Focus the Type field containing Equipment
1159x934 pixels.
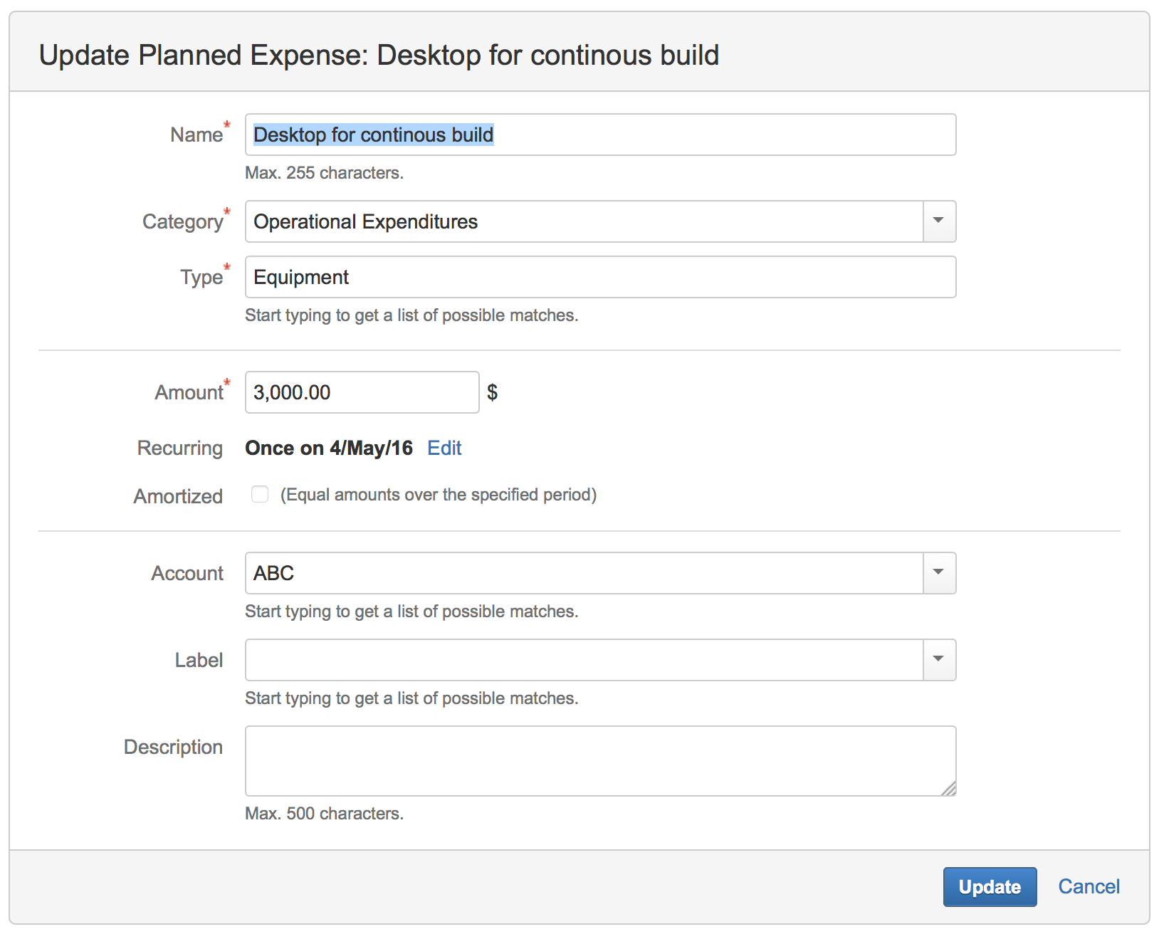pos(599,277)
